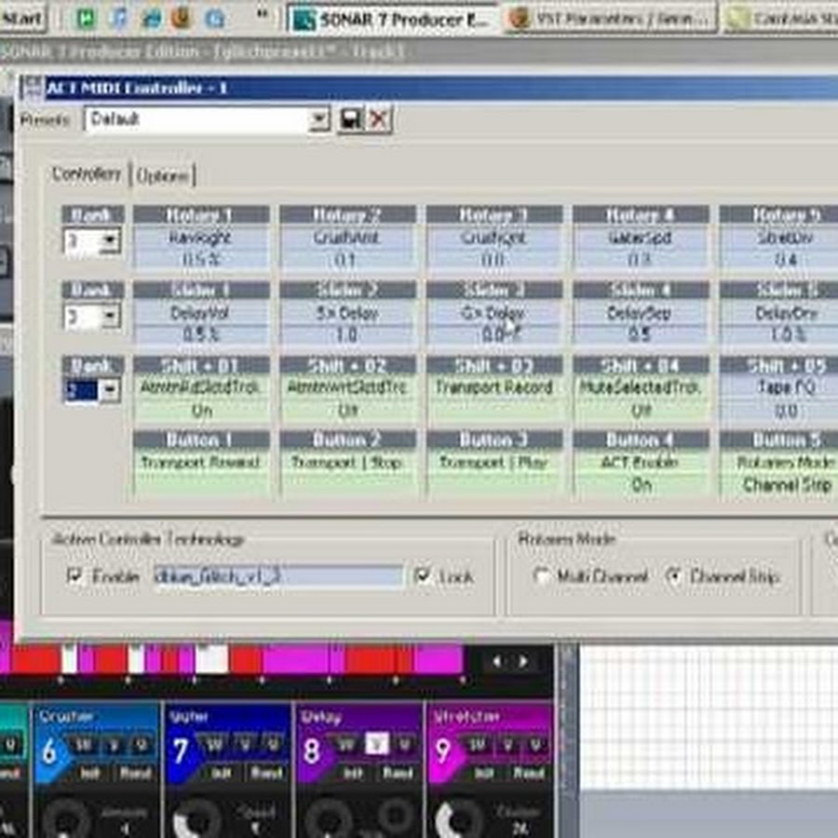Switch to the Controllers tab
Image resolution: width=838 pixels, height=838 pixels.
pyautogui.click(x=87, y=174)
